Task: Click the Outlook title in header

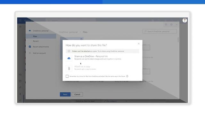Action: tap(28, 20)
